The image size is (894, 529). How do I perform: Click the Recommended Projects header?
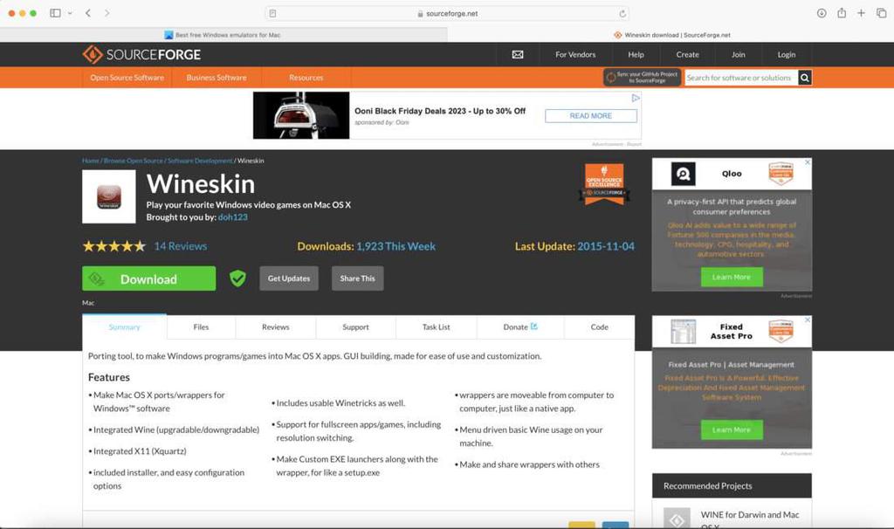(732, 485)
